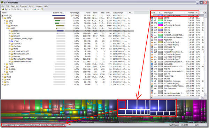Viewport: 209px width, 128px height.
Task: Click the green color swatch for TIF Image
Action: (x=161, y=20)
